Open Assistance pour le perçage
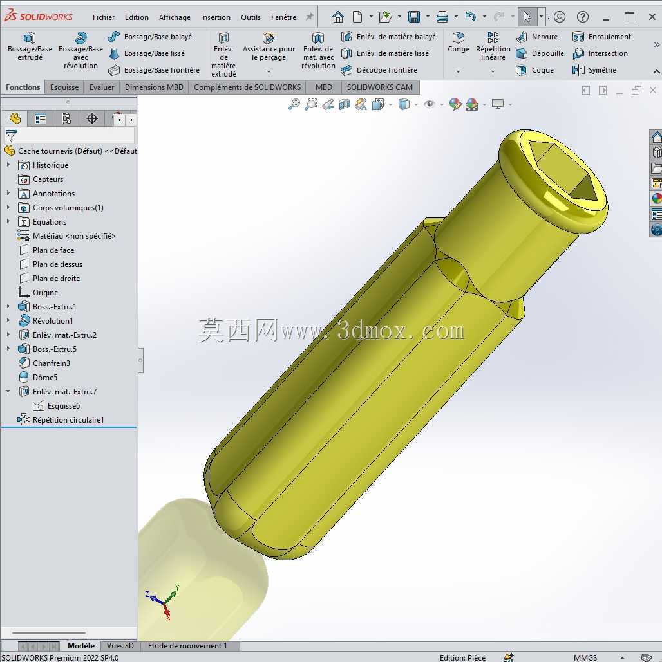 click(x=269, y=48)
